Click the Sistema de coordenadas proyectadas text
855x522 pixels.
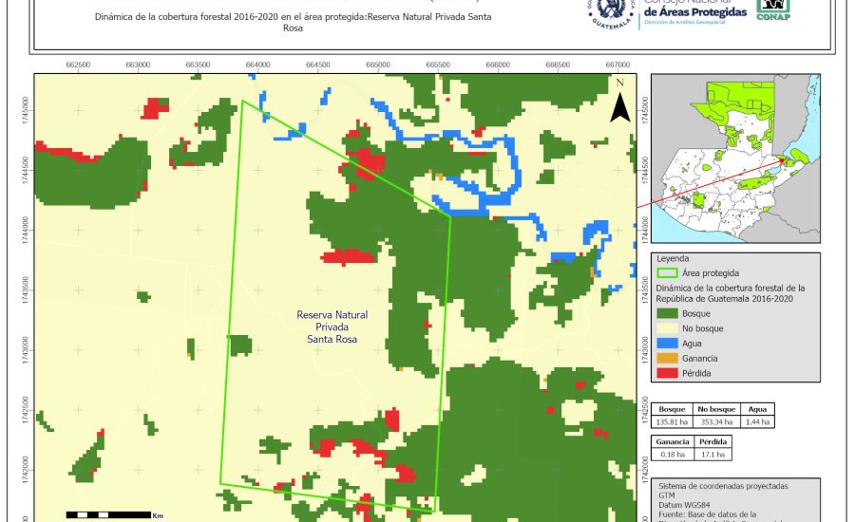point(723,485)
